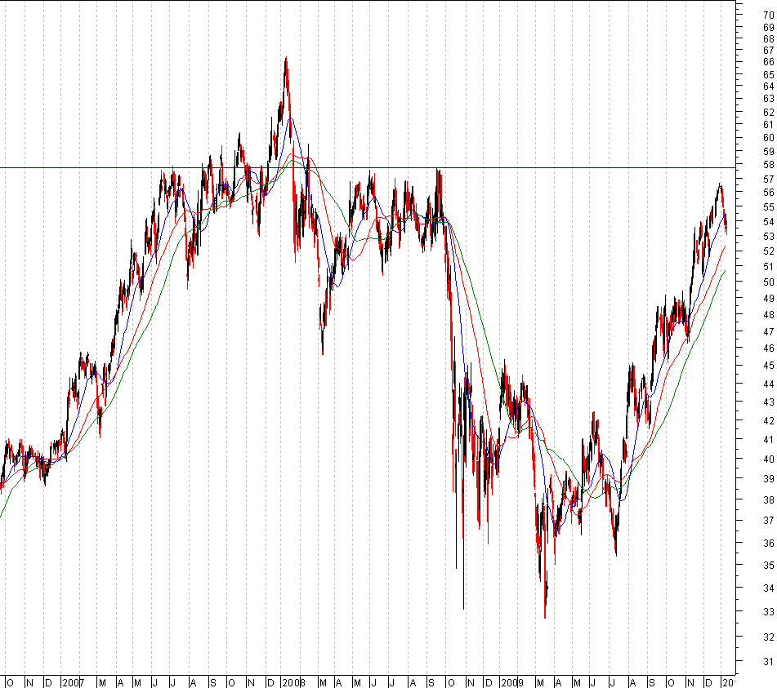The width and height of the screenshot is (777, 688).
Task: Click the December 2008 'D' label before 2009
Action: click(x=488, y=683)
